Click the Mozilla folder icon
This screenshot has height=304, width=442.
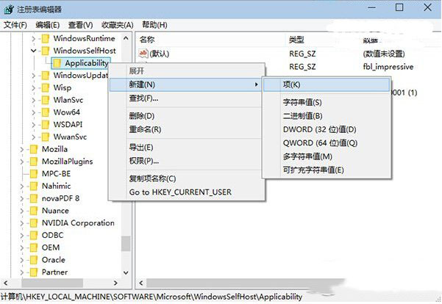(34, 149)
